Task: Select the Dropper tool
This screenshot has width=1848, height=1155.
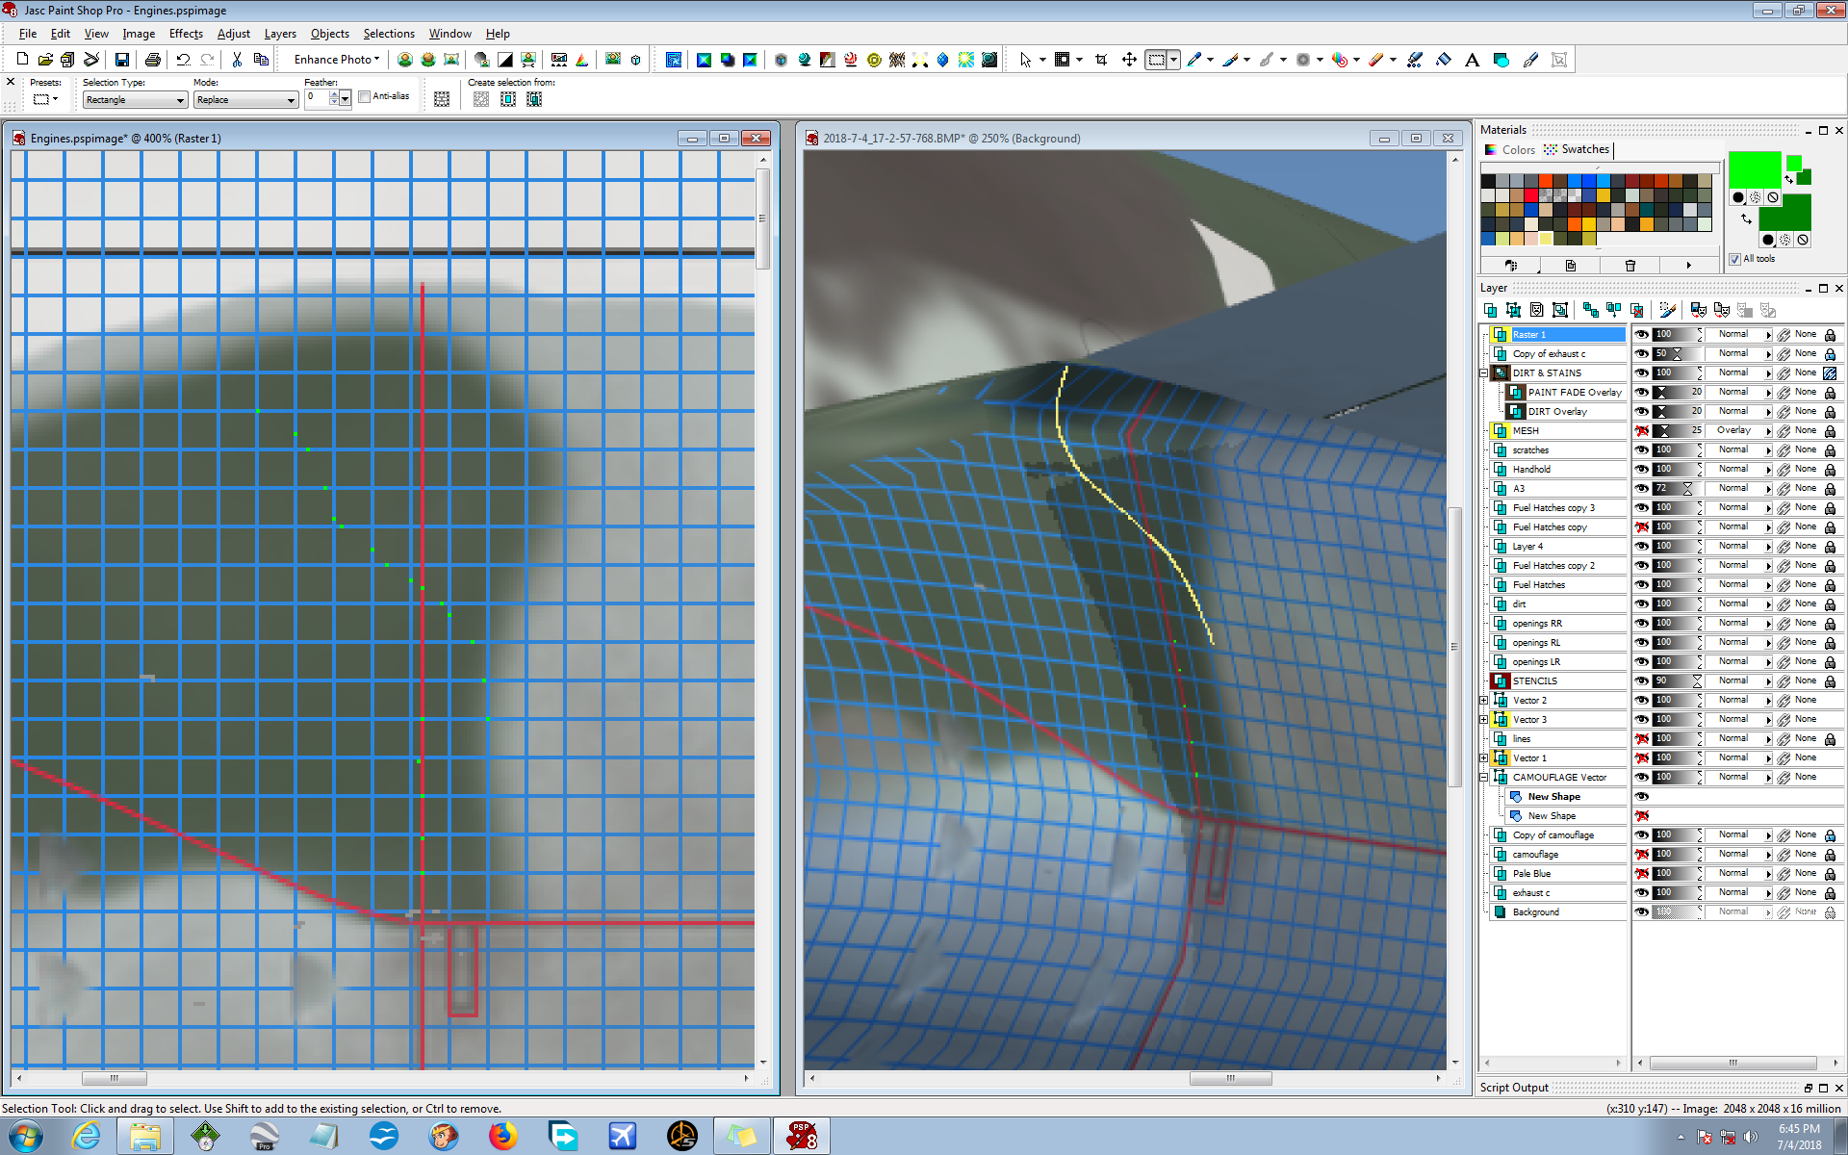Action: coord(1195,60)
